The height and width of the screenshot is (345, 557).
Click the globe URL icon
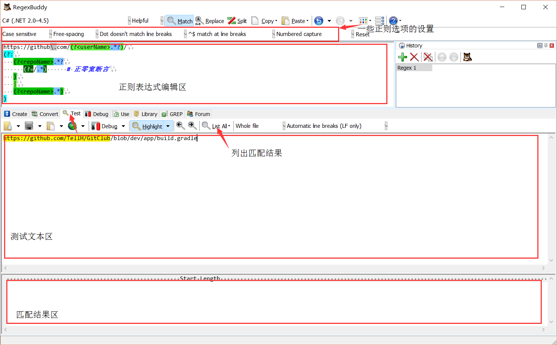click(72, 126)
